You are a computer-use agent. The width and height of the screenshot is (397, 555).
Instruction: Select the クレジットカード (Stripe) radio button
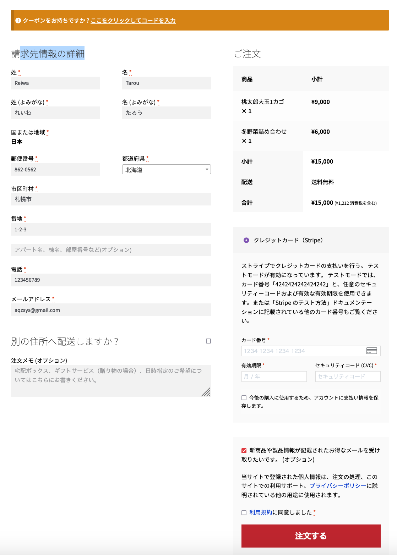246,240
